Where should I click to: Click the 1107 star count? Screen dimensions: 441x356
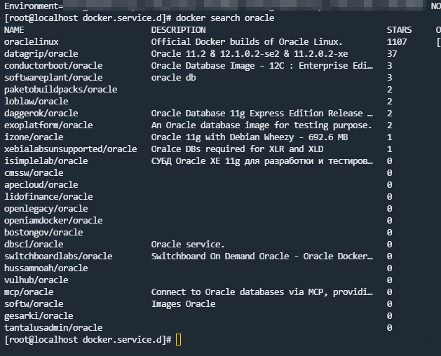(x=396, y=42)
